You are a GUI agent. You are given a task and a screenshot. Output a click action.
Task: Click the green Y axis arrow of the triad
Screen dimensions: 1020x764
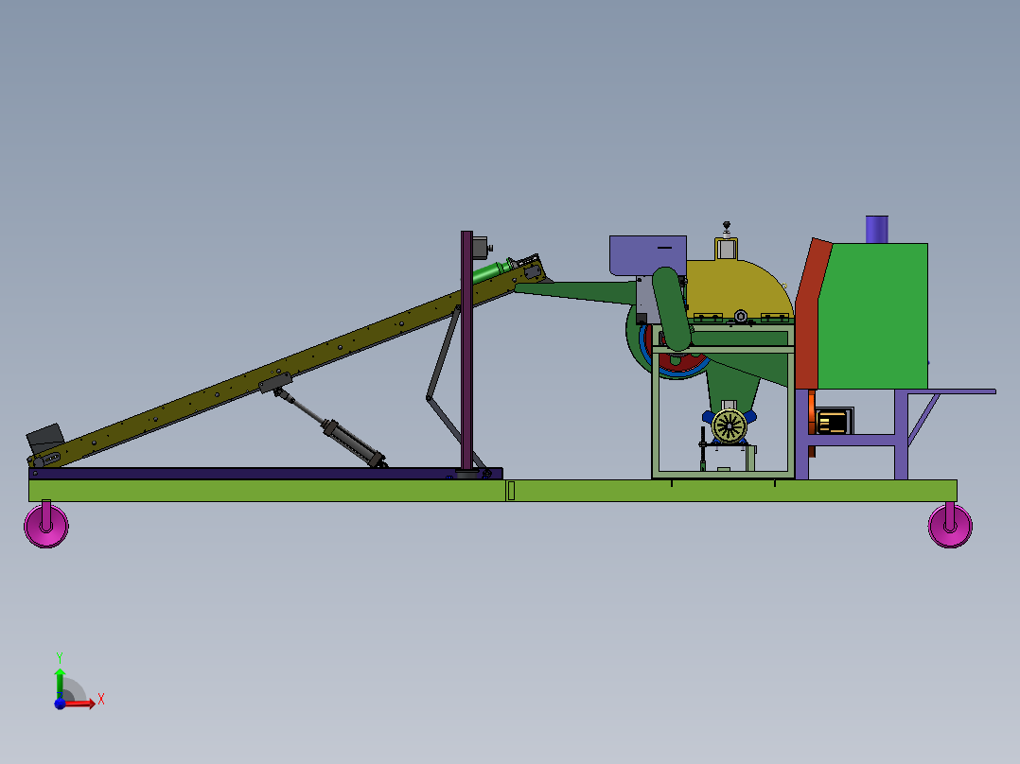click(x=60, y=683)
